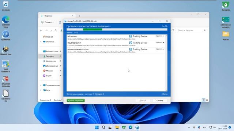Click the Дальше button in HitmanPro
234x131 pixels.
click(x=143, y=100)
